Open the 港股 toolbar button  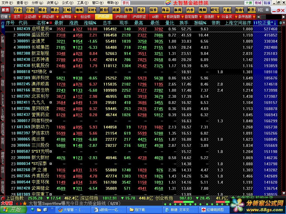coord(116,10)
